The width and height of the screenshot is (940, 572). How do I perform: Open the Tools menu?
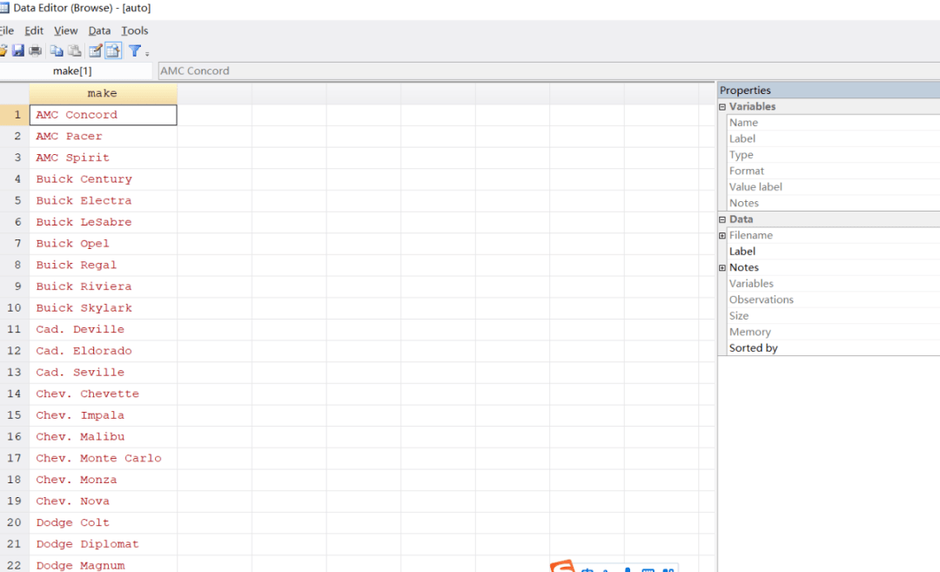point(135,30)
